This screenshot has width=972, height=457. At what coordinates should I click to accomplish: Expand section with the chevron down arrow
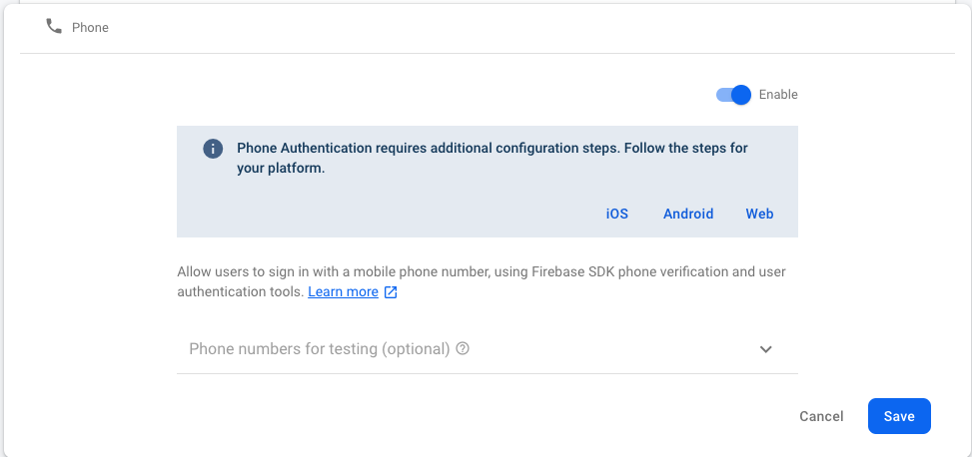click(x=766, y=349)
